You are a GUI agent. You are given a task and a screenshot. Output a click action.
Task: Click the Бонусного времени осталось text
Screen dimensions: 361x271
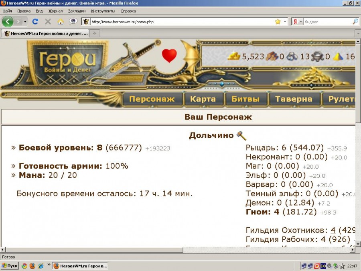point(105,194)
